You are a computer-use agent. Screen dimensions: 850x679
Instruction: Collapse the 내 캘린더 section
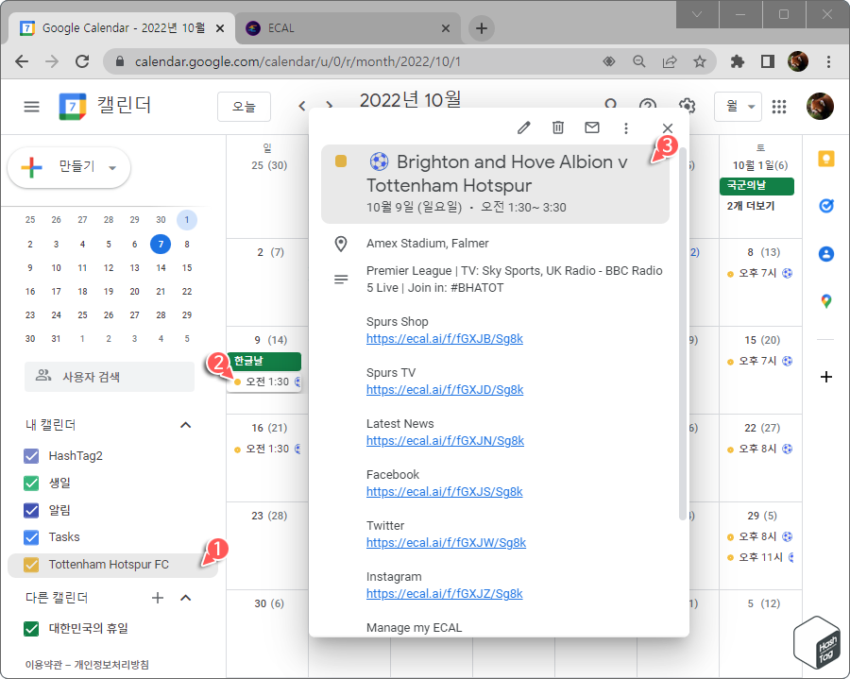pos(185,425)
